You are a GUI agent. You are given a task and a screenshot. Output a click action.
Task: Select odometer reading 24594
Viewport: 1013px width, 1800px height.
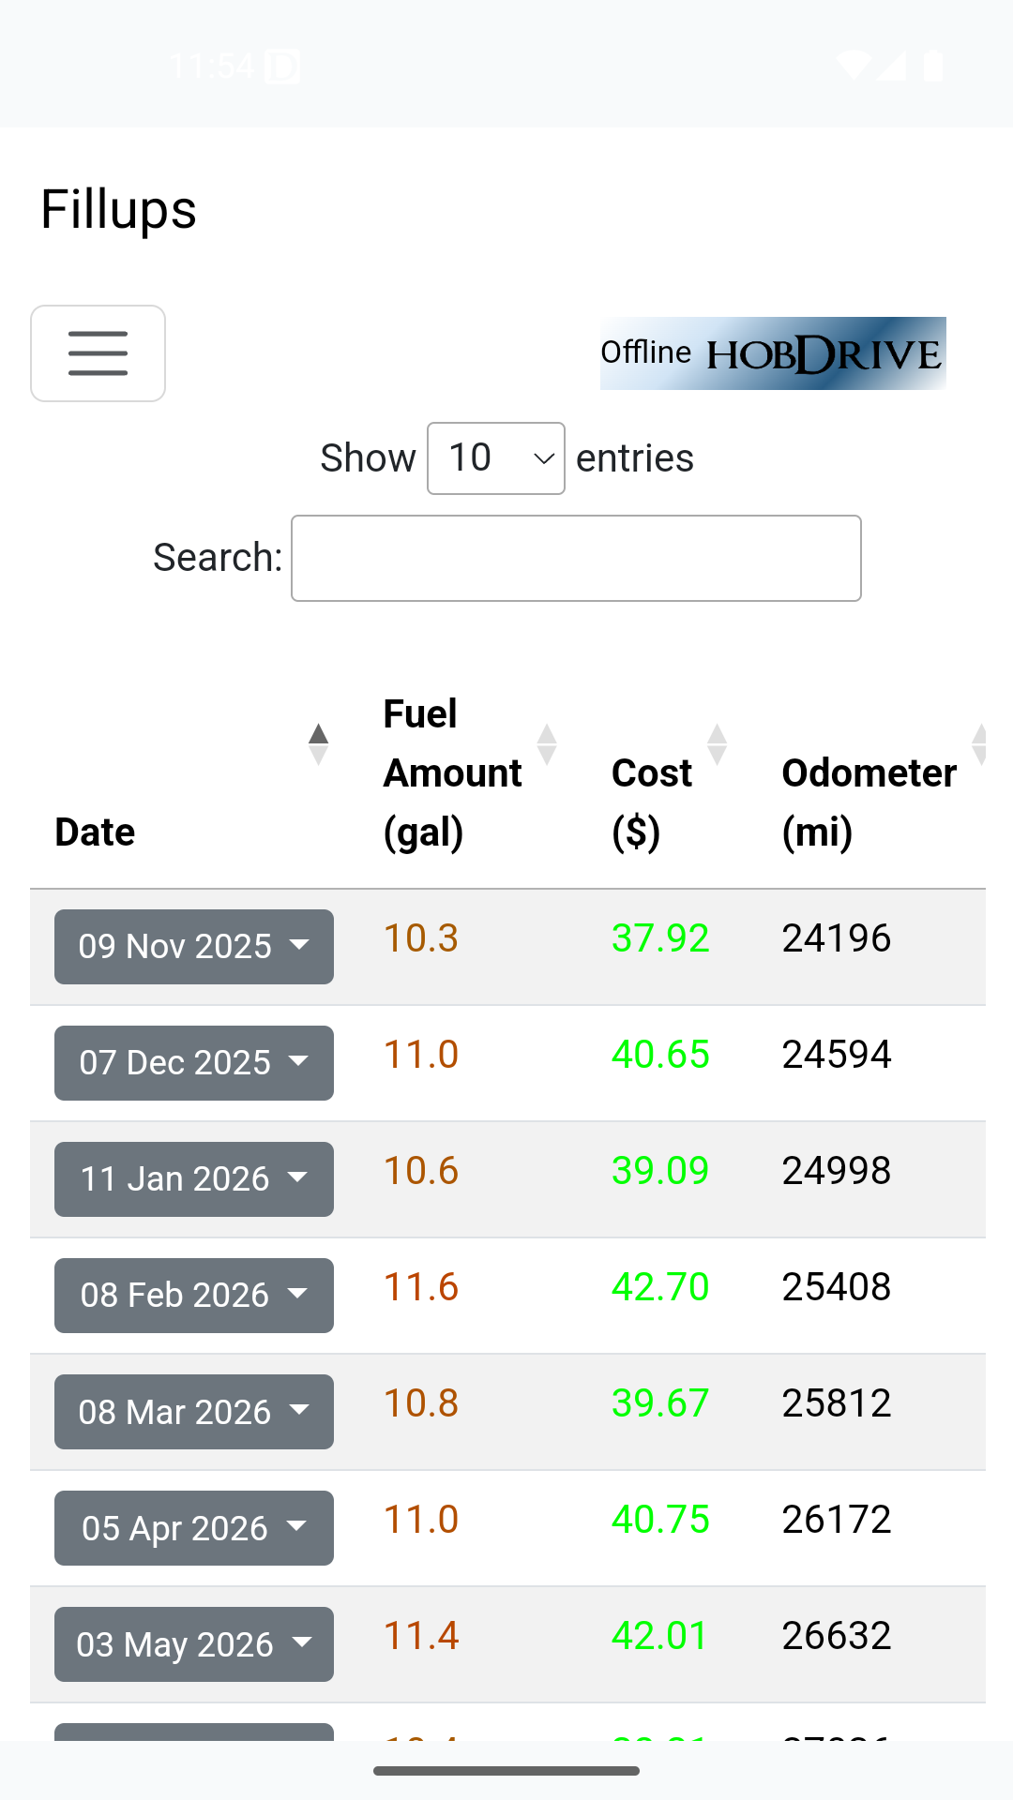837,1055
